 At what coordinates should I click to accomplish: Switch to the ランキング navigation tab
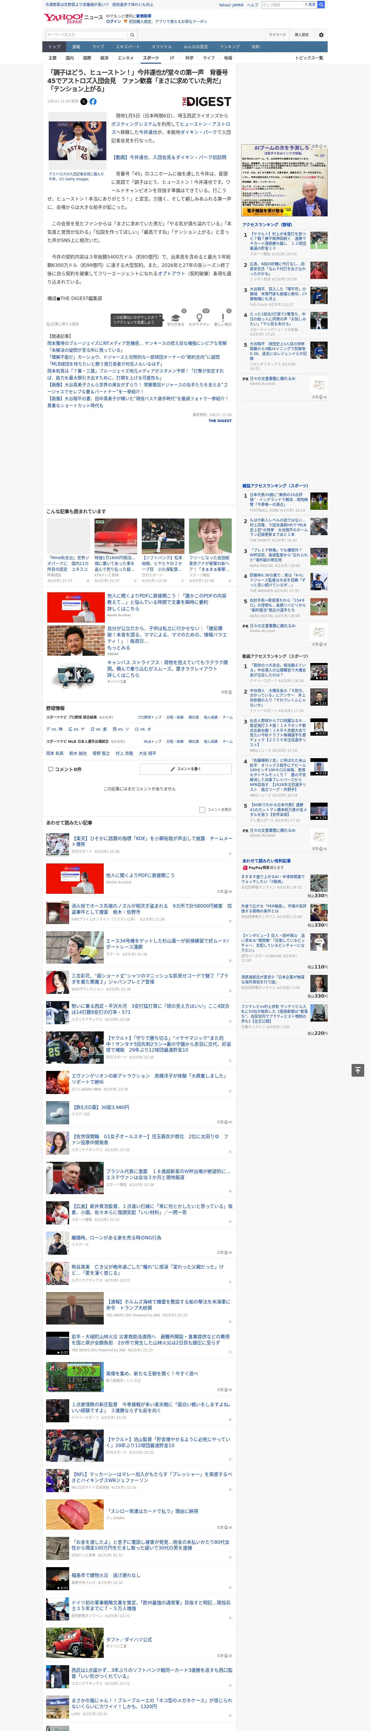(x=230, y=47)
